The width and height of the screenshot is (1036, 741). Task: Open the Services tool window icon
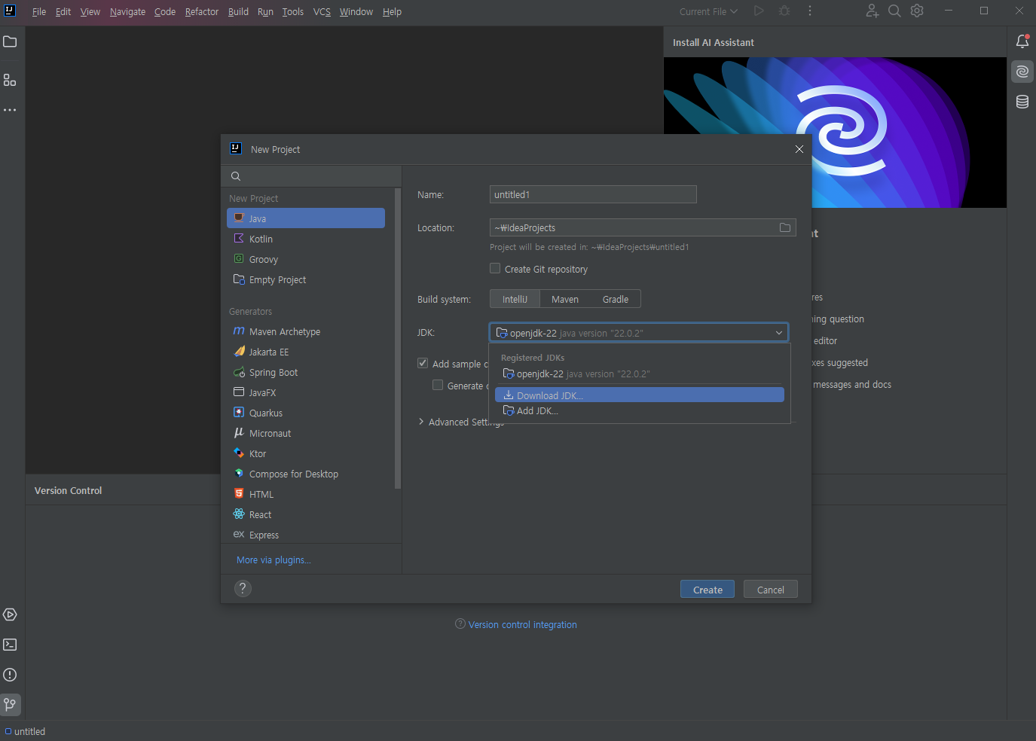point(10,614)
